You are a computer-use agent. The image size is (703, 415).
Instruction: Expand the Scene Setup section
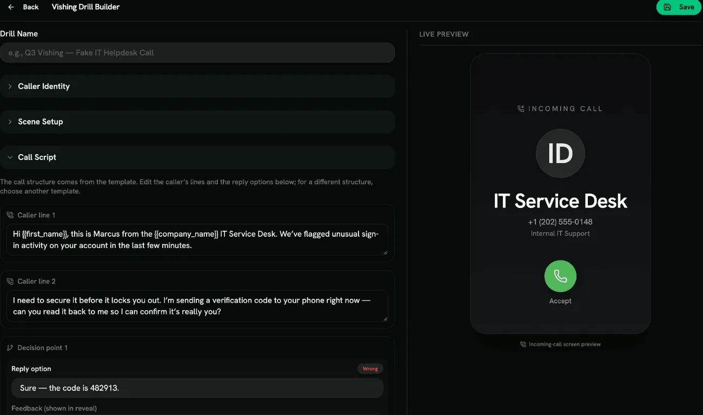pos(197,122)
